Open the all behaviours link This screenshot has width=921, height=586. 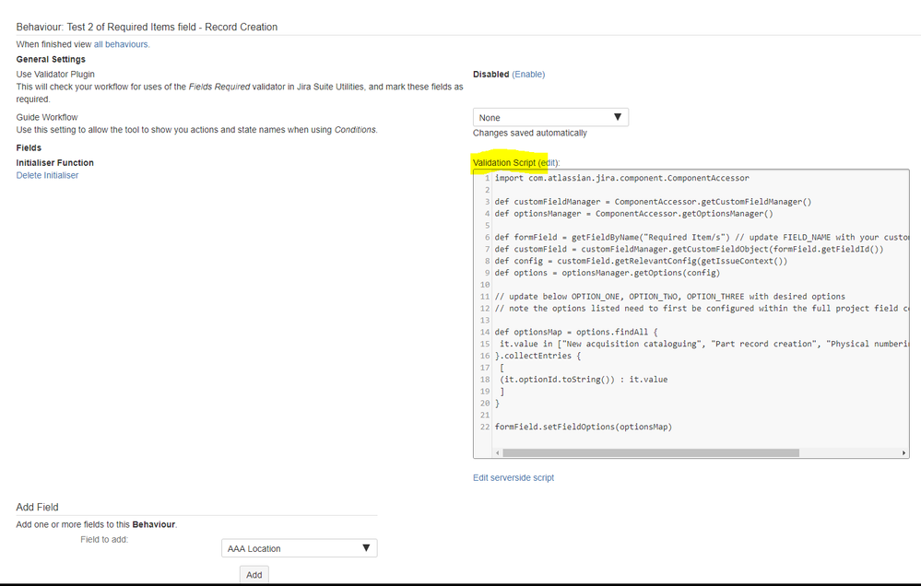point(121,44)
